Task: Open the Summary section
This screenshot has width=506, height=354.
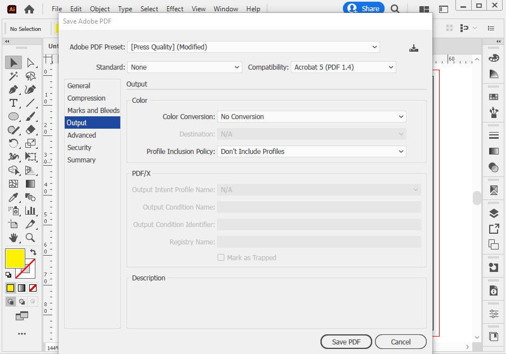Action: (x=92, y=160)
